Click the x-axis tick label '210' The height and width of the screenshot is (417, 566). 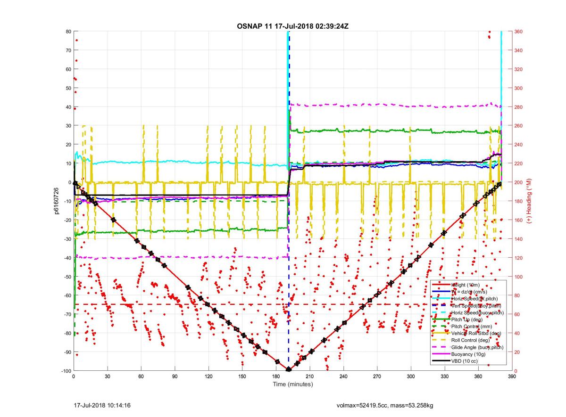coord(310,377)
